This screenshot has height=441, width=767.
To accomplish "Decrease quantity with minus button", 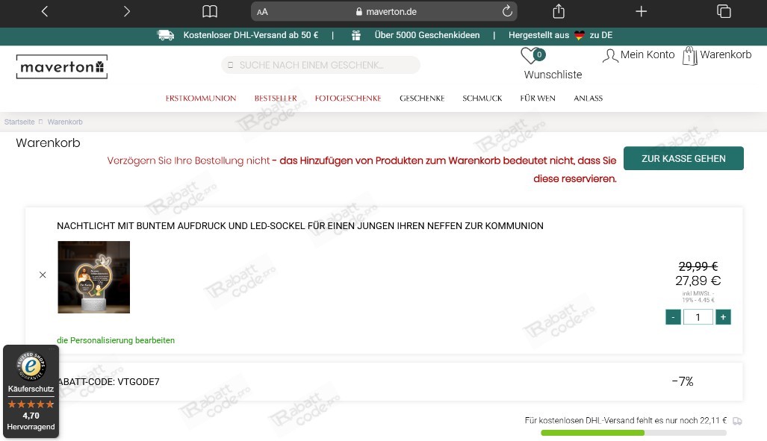I will point(673,317).
